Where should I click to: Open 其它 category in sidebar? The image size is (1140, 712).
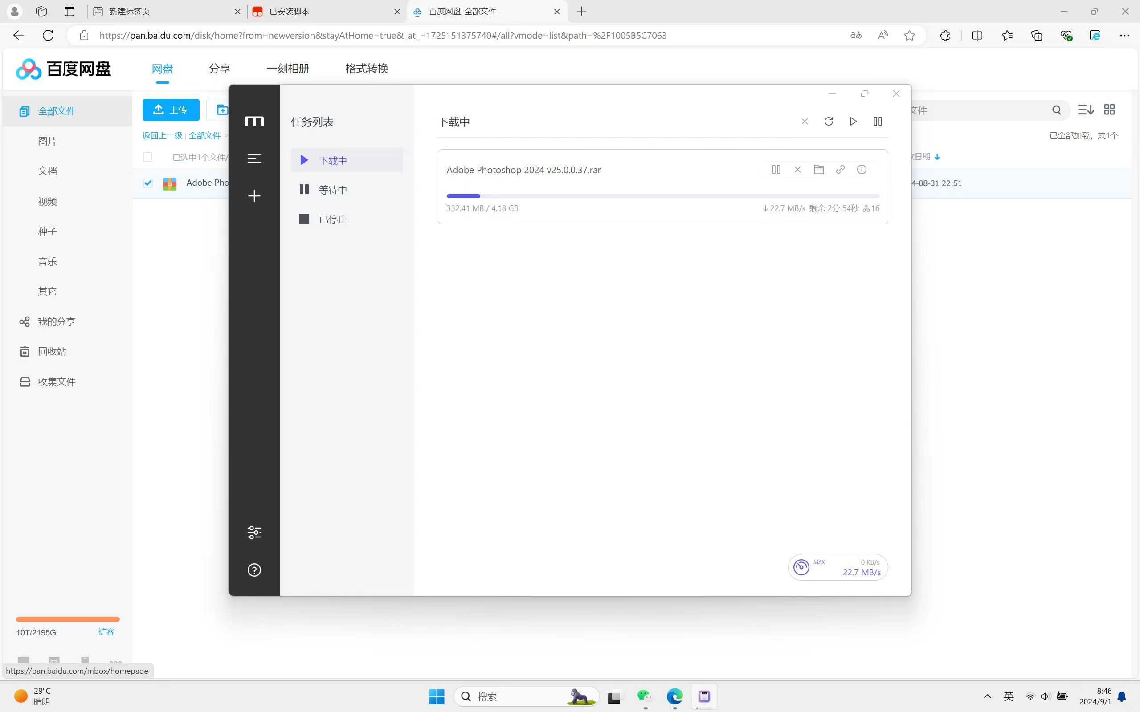47,291
